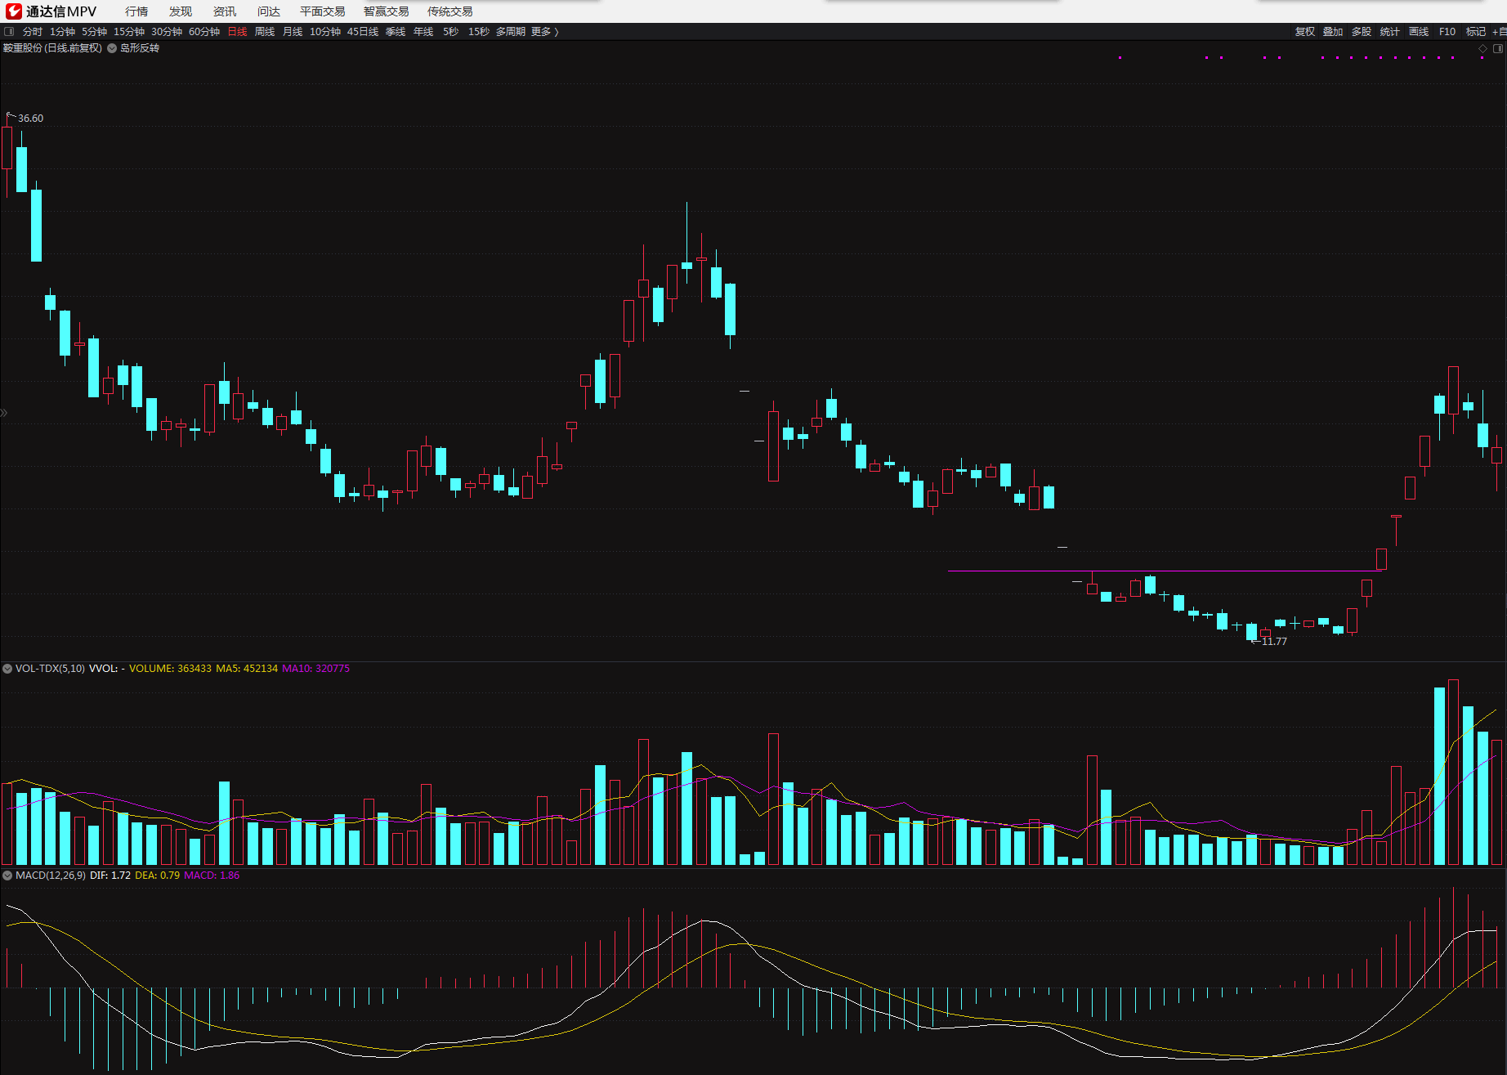Select the 15分钟 period

pos(129,32)
